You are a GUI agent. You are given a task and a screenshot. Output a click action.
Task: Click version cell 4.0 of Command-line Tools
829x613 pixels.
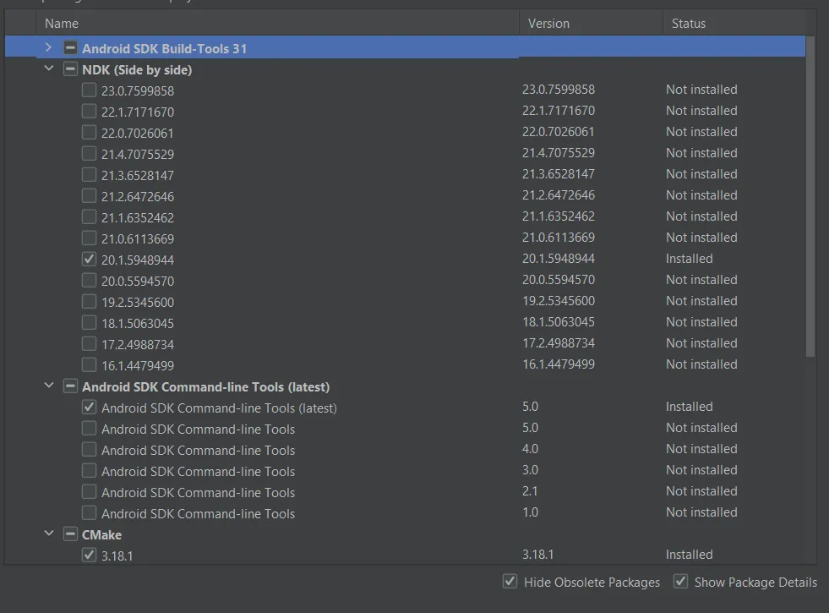tap(531, 449)
